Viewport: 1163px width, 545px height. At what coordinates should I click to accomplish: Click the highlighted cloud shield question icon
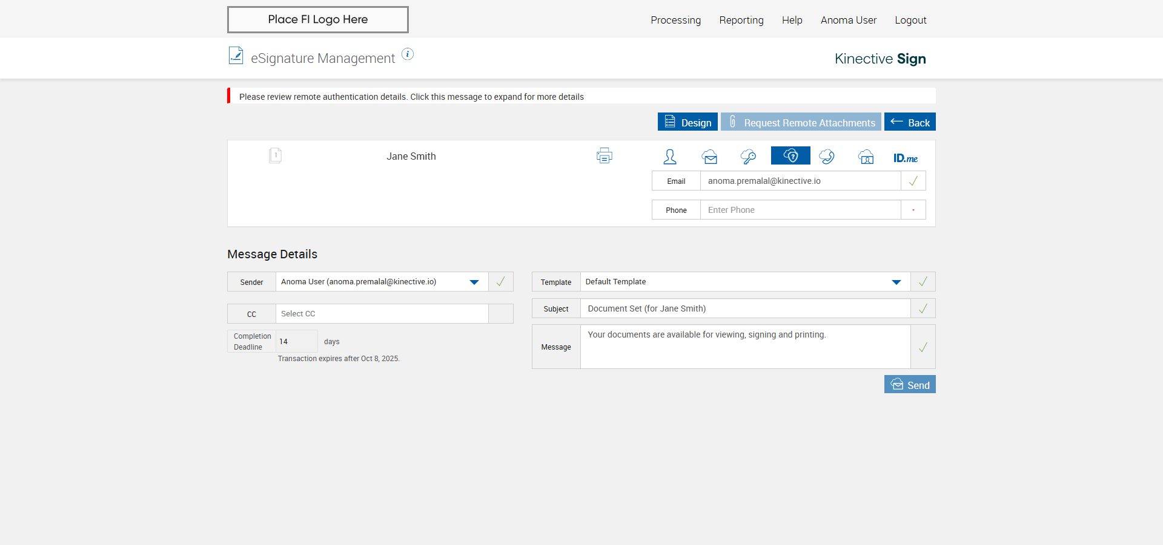[790, 155]
